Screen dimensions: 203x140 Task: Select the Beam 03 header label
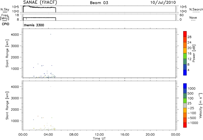[x=99, y=3]
